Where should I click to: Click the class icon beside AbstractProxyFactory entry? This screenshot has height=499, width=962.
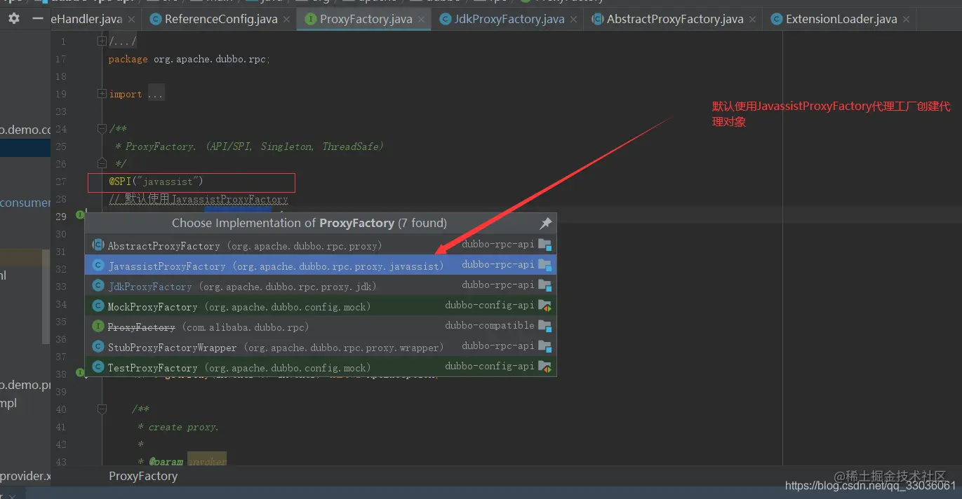(x=98, y=245)
